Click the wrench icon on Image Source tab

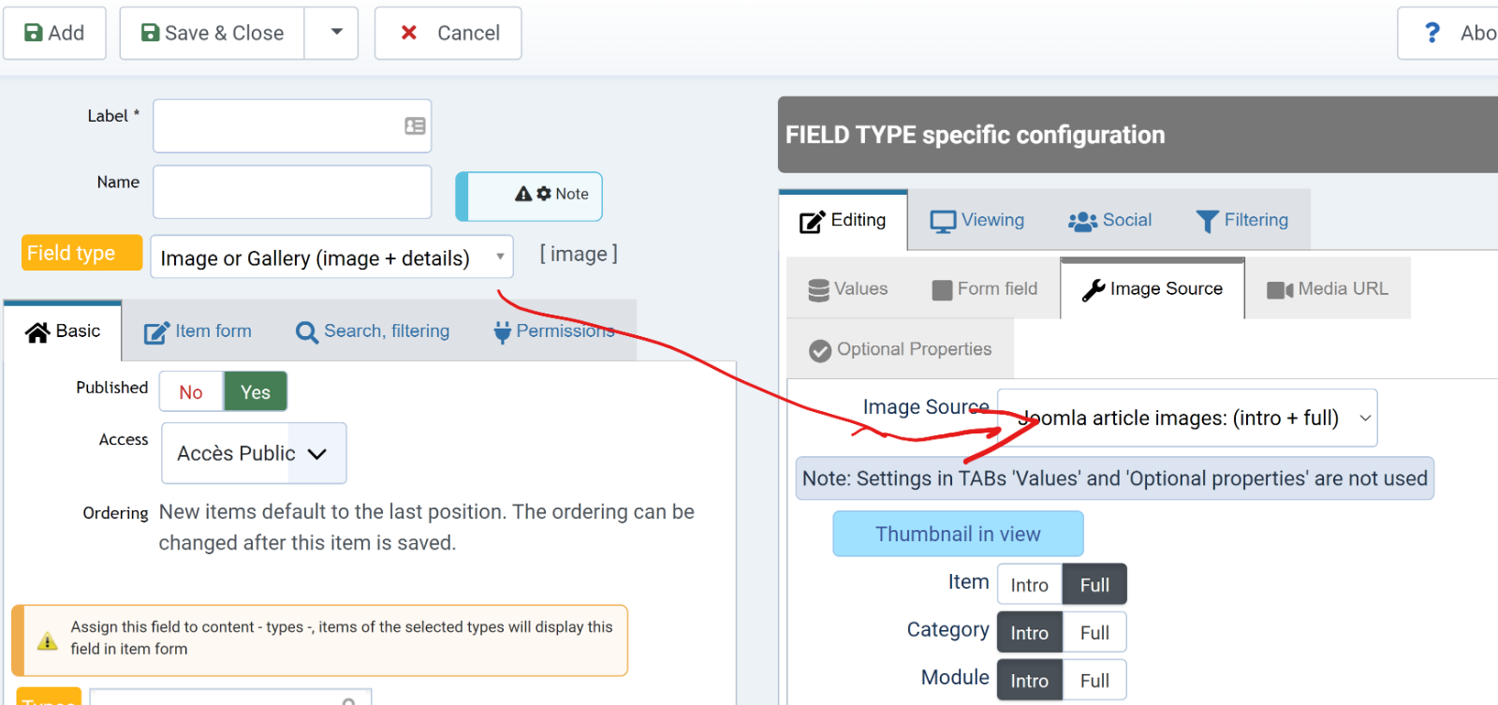pyautogui.click(x=1093, y=290)
